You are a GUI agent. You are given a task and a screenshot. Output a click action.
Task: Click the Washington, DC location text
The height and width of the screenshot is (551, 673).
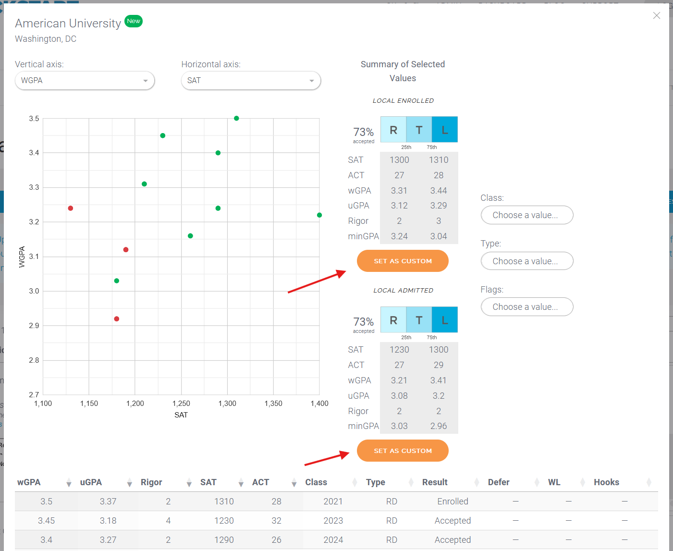(x=46, y=39)
